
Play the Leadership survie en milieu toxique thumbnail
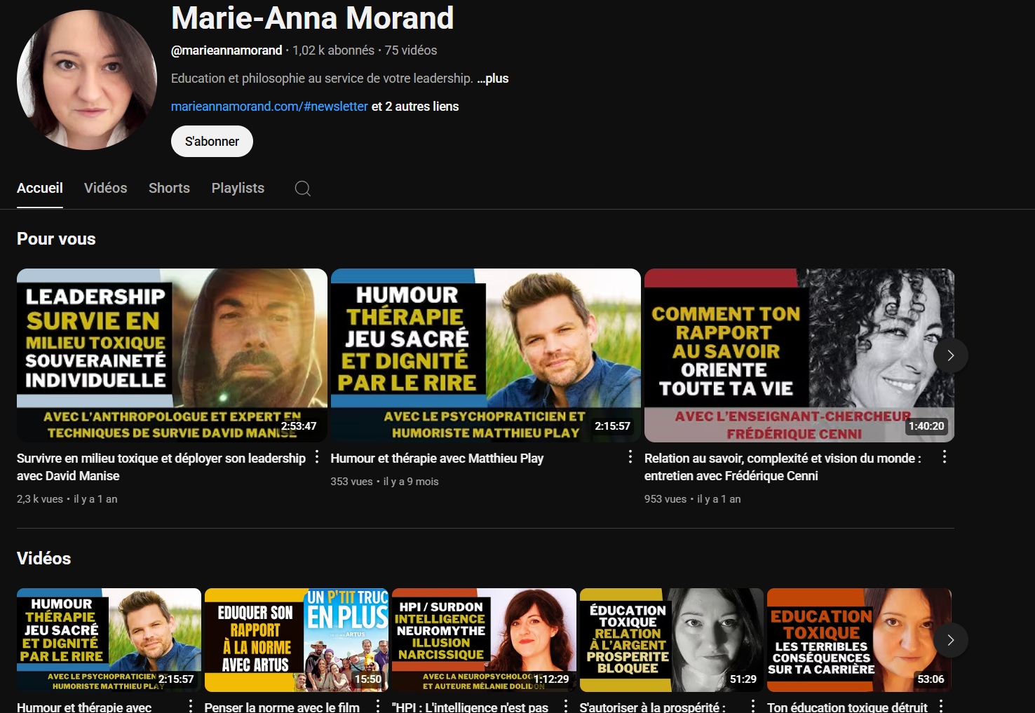(x=172, y=355)
